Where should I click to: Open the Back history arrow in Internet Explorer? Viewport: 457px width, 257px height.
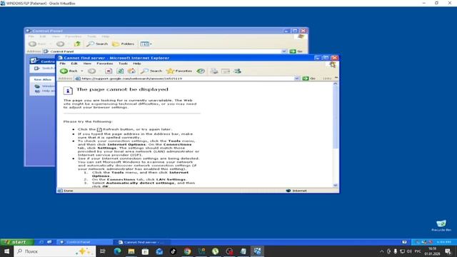tap(82, 71)
